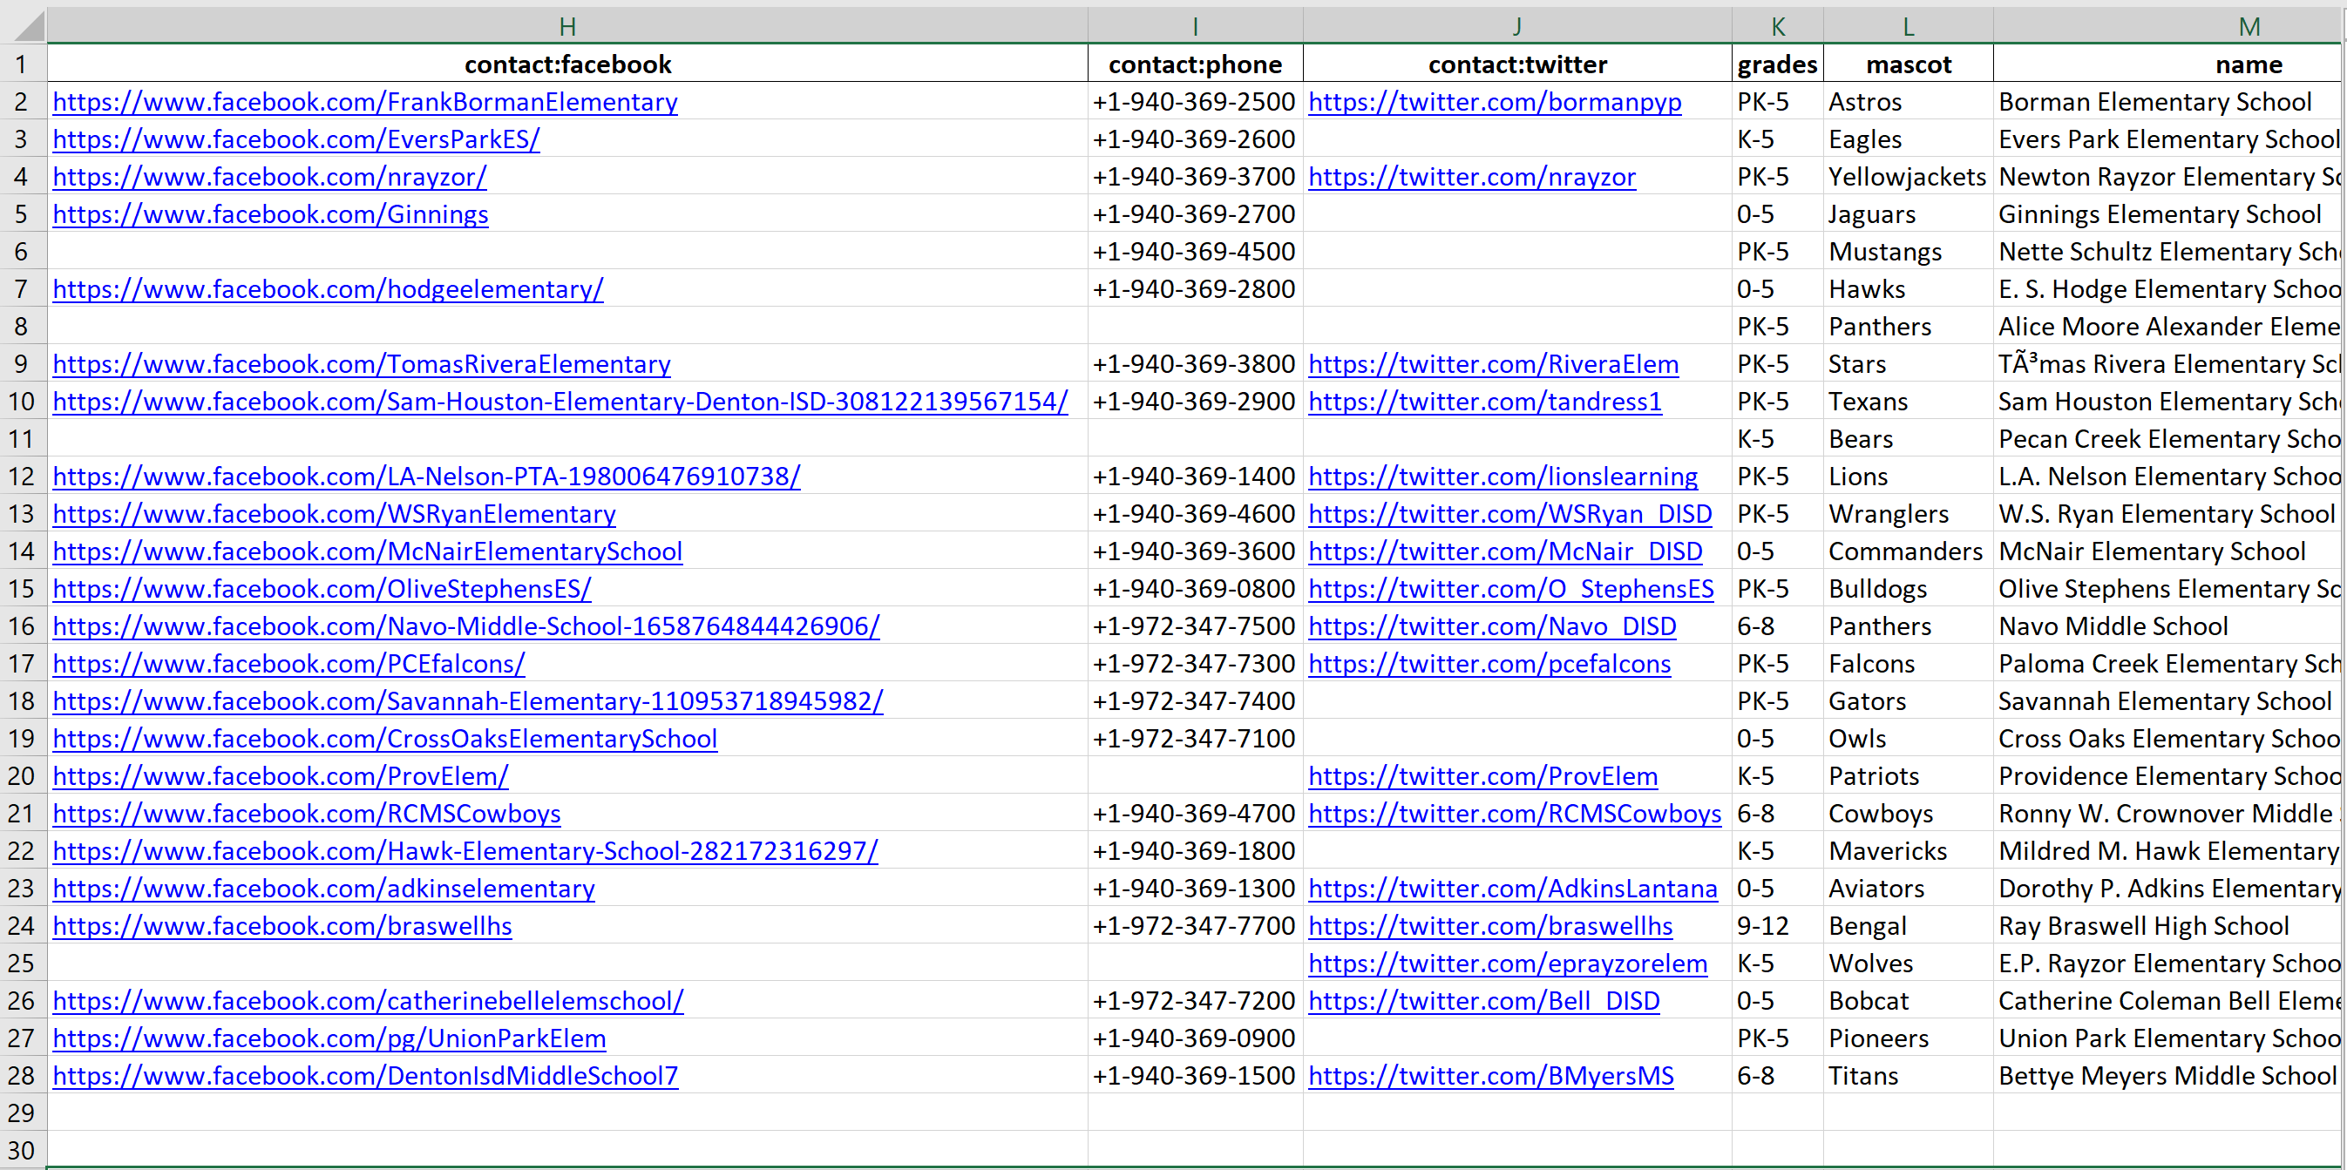Select phone cell +1-972-347-7100
2347x1170 pixels.
click(x=1195, y=739)
